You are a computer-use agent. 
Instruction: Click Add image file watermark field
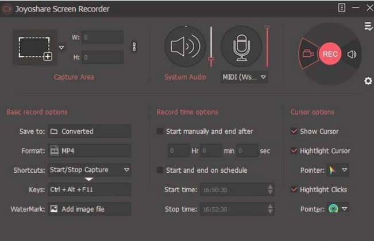tap(90, 209)
